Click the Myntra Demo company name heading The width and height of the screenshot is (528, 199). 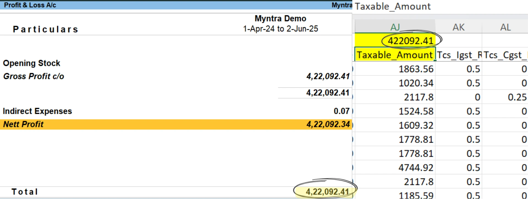[x=280, y=18]
